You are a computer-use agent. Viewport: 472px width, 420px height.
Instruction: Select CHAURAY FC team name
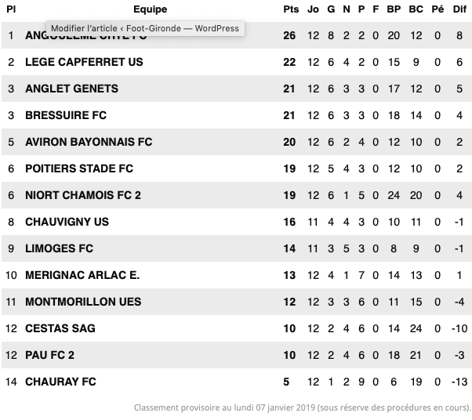click(x=60, y=382)
